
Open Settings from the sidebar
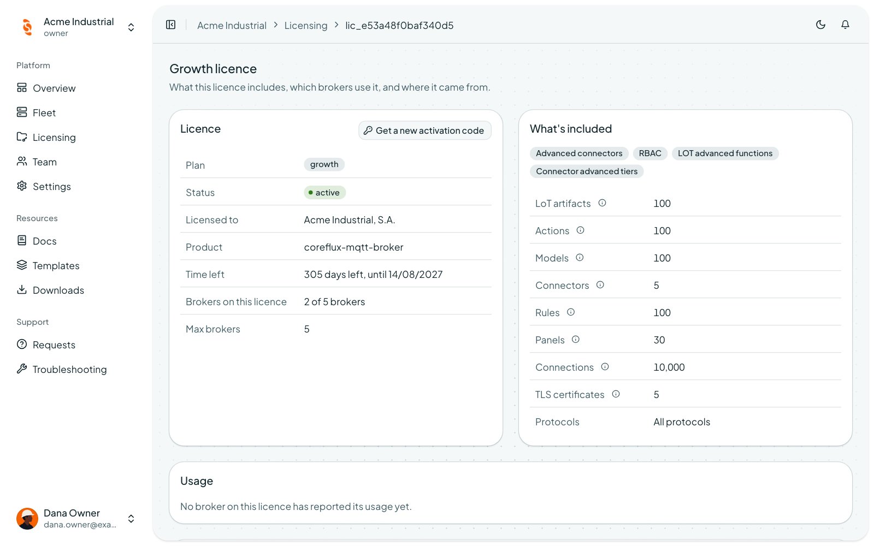pos(75,186)
